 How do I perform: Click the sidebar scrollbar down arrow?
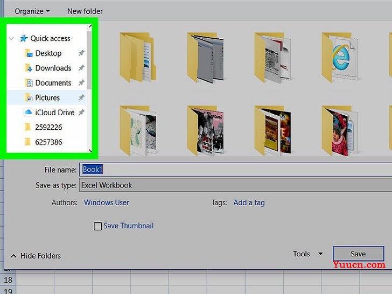tap(90, 151)
